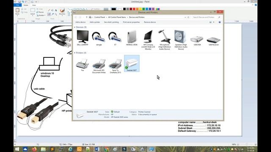Image resolution: width=271 pixels, height=152 pixels.
Task: Open Word from the taskbar
Action: 97,149
